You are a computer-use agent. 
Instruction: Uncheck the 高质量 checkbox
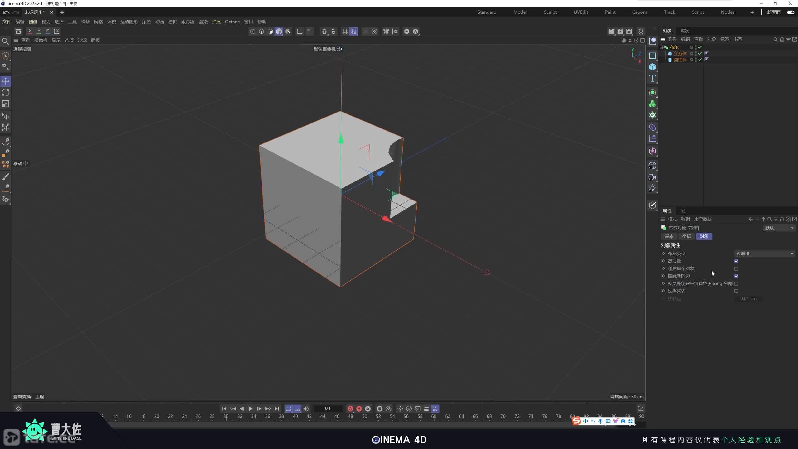pos(736,261)
